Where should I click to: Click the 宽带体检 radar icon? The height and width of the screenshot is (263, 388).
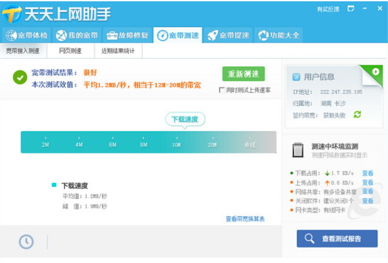pos(11,36)
